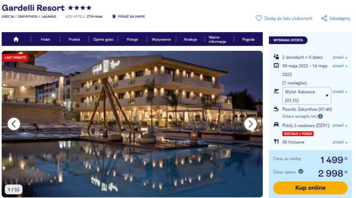Viewport: 356px width, 198px height.
Task: Open the home icon in navigation bar
Action: click(x=16, y=39)
